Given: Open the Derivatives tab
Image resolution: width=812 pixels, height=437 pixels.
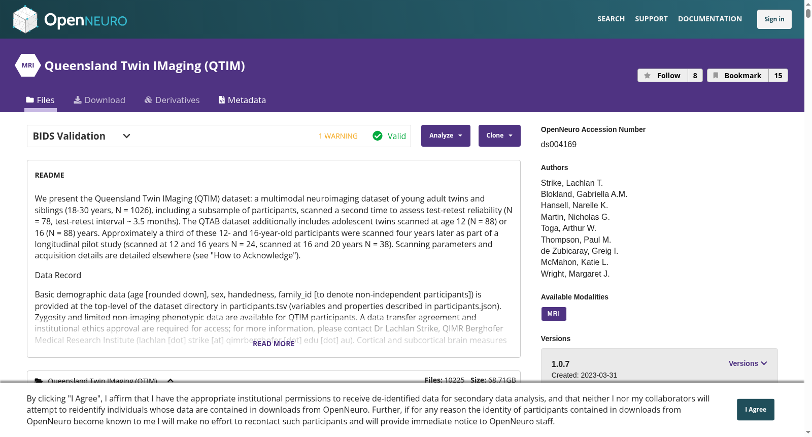Looking at the screenshot, I should pyautogui.click(x=172, y=100).
